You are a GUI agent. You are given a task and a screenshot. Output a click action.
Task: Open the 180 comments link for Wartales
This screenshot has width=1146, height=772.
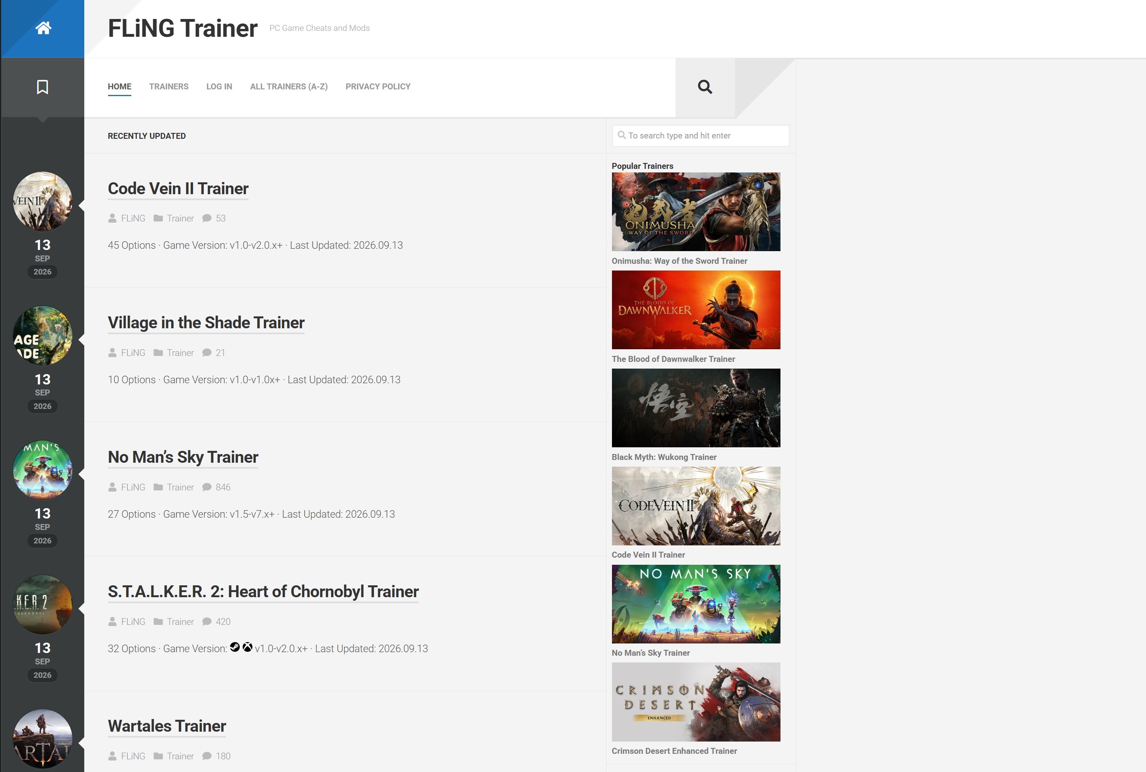coord(223,756)
